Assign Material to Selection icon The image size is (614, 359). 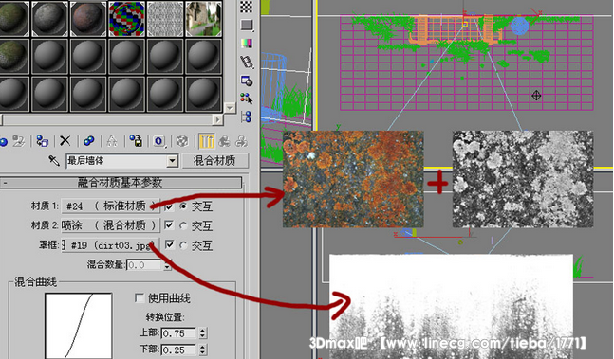tap(43, 141)
